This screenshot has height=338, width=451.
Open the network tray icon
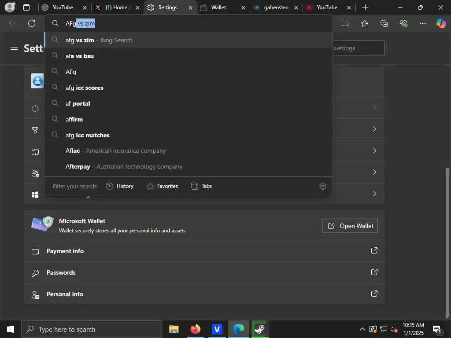[x=384, y=329]
